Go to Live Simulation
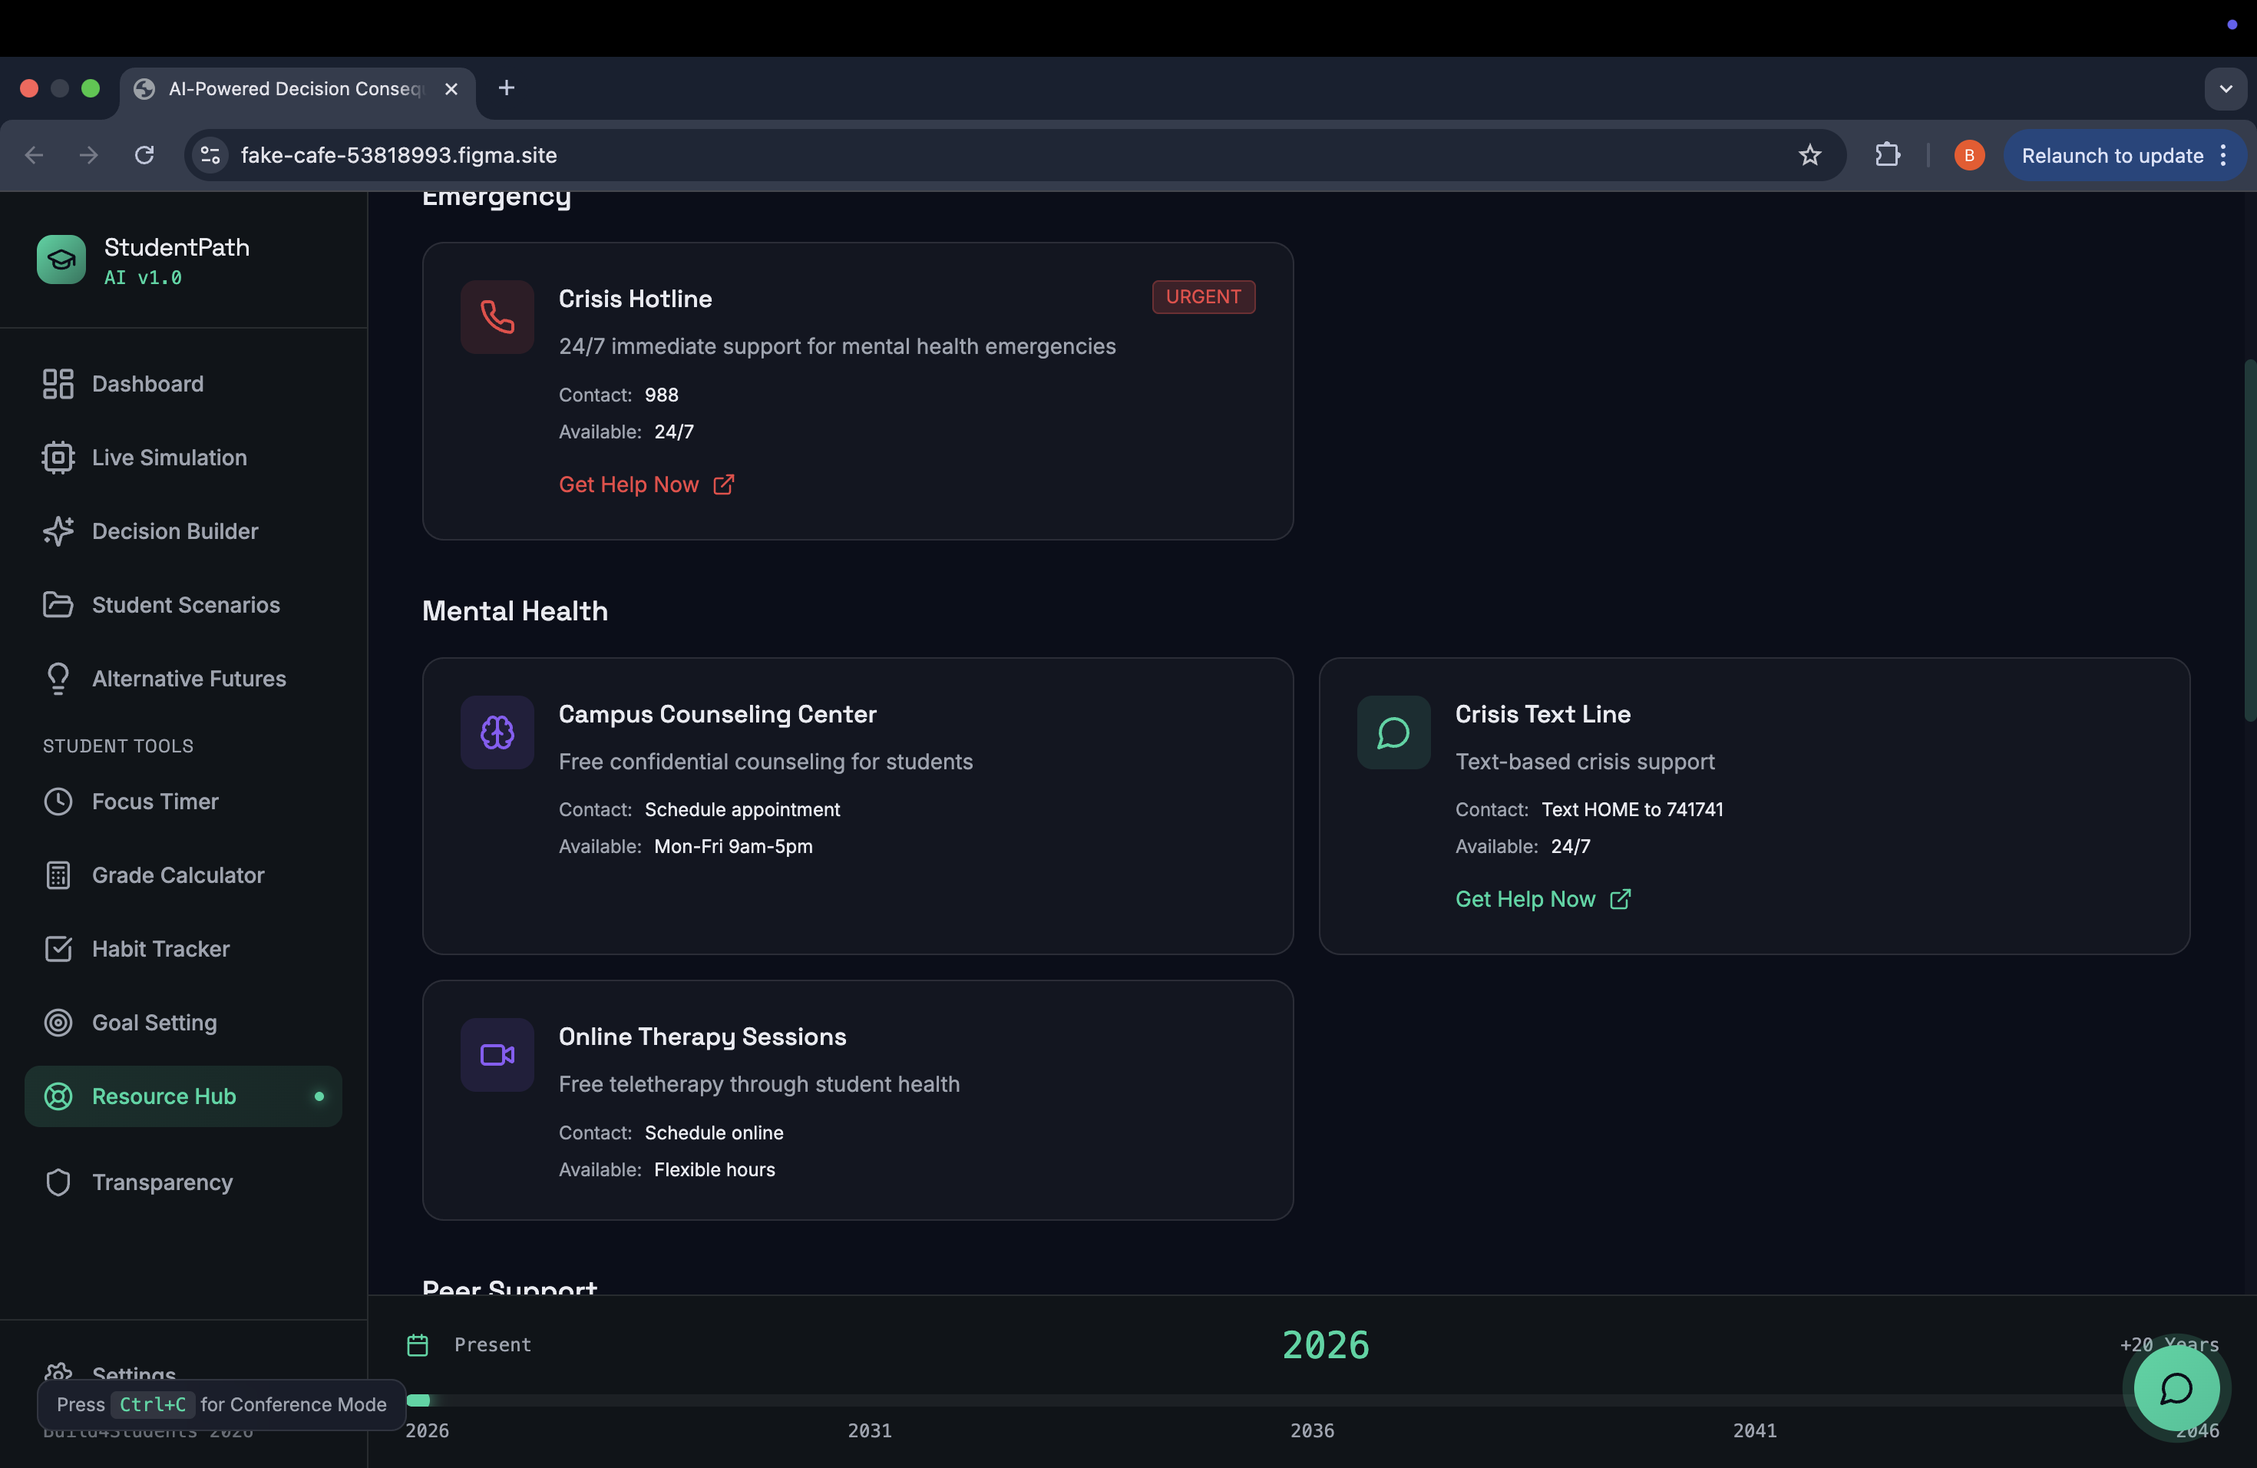This screenshot has height=1468, width=2257. click(169, 458)
